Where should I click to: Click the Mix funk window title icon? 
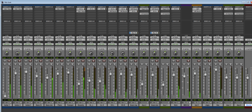click(x=2, y=2)
